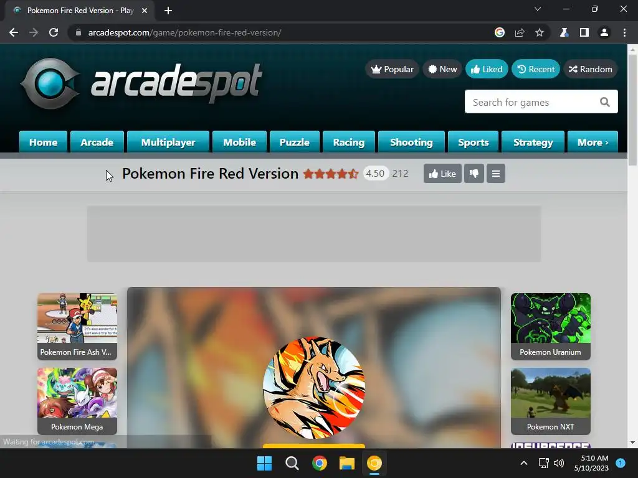Open Popular games list

click(392, 69)
